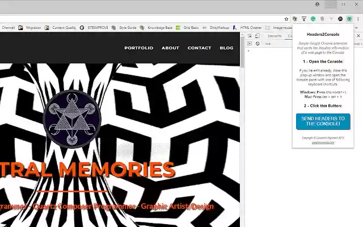The image size is (363, 227).
Task: Click the '1 - Open the Console:' heading
Action: (x=323, y=62)
